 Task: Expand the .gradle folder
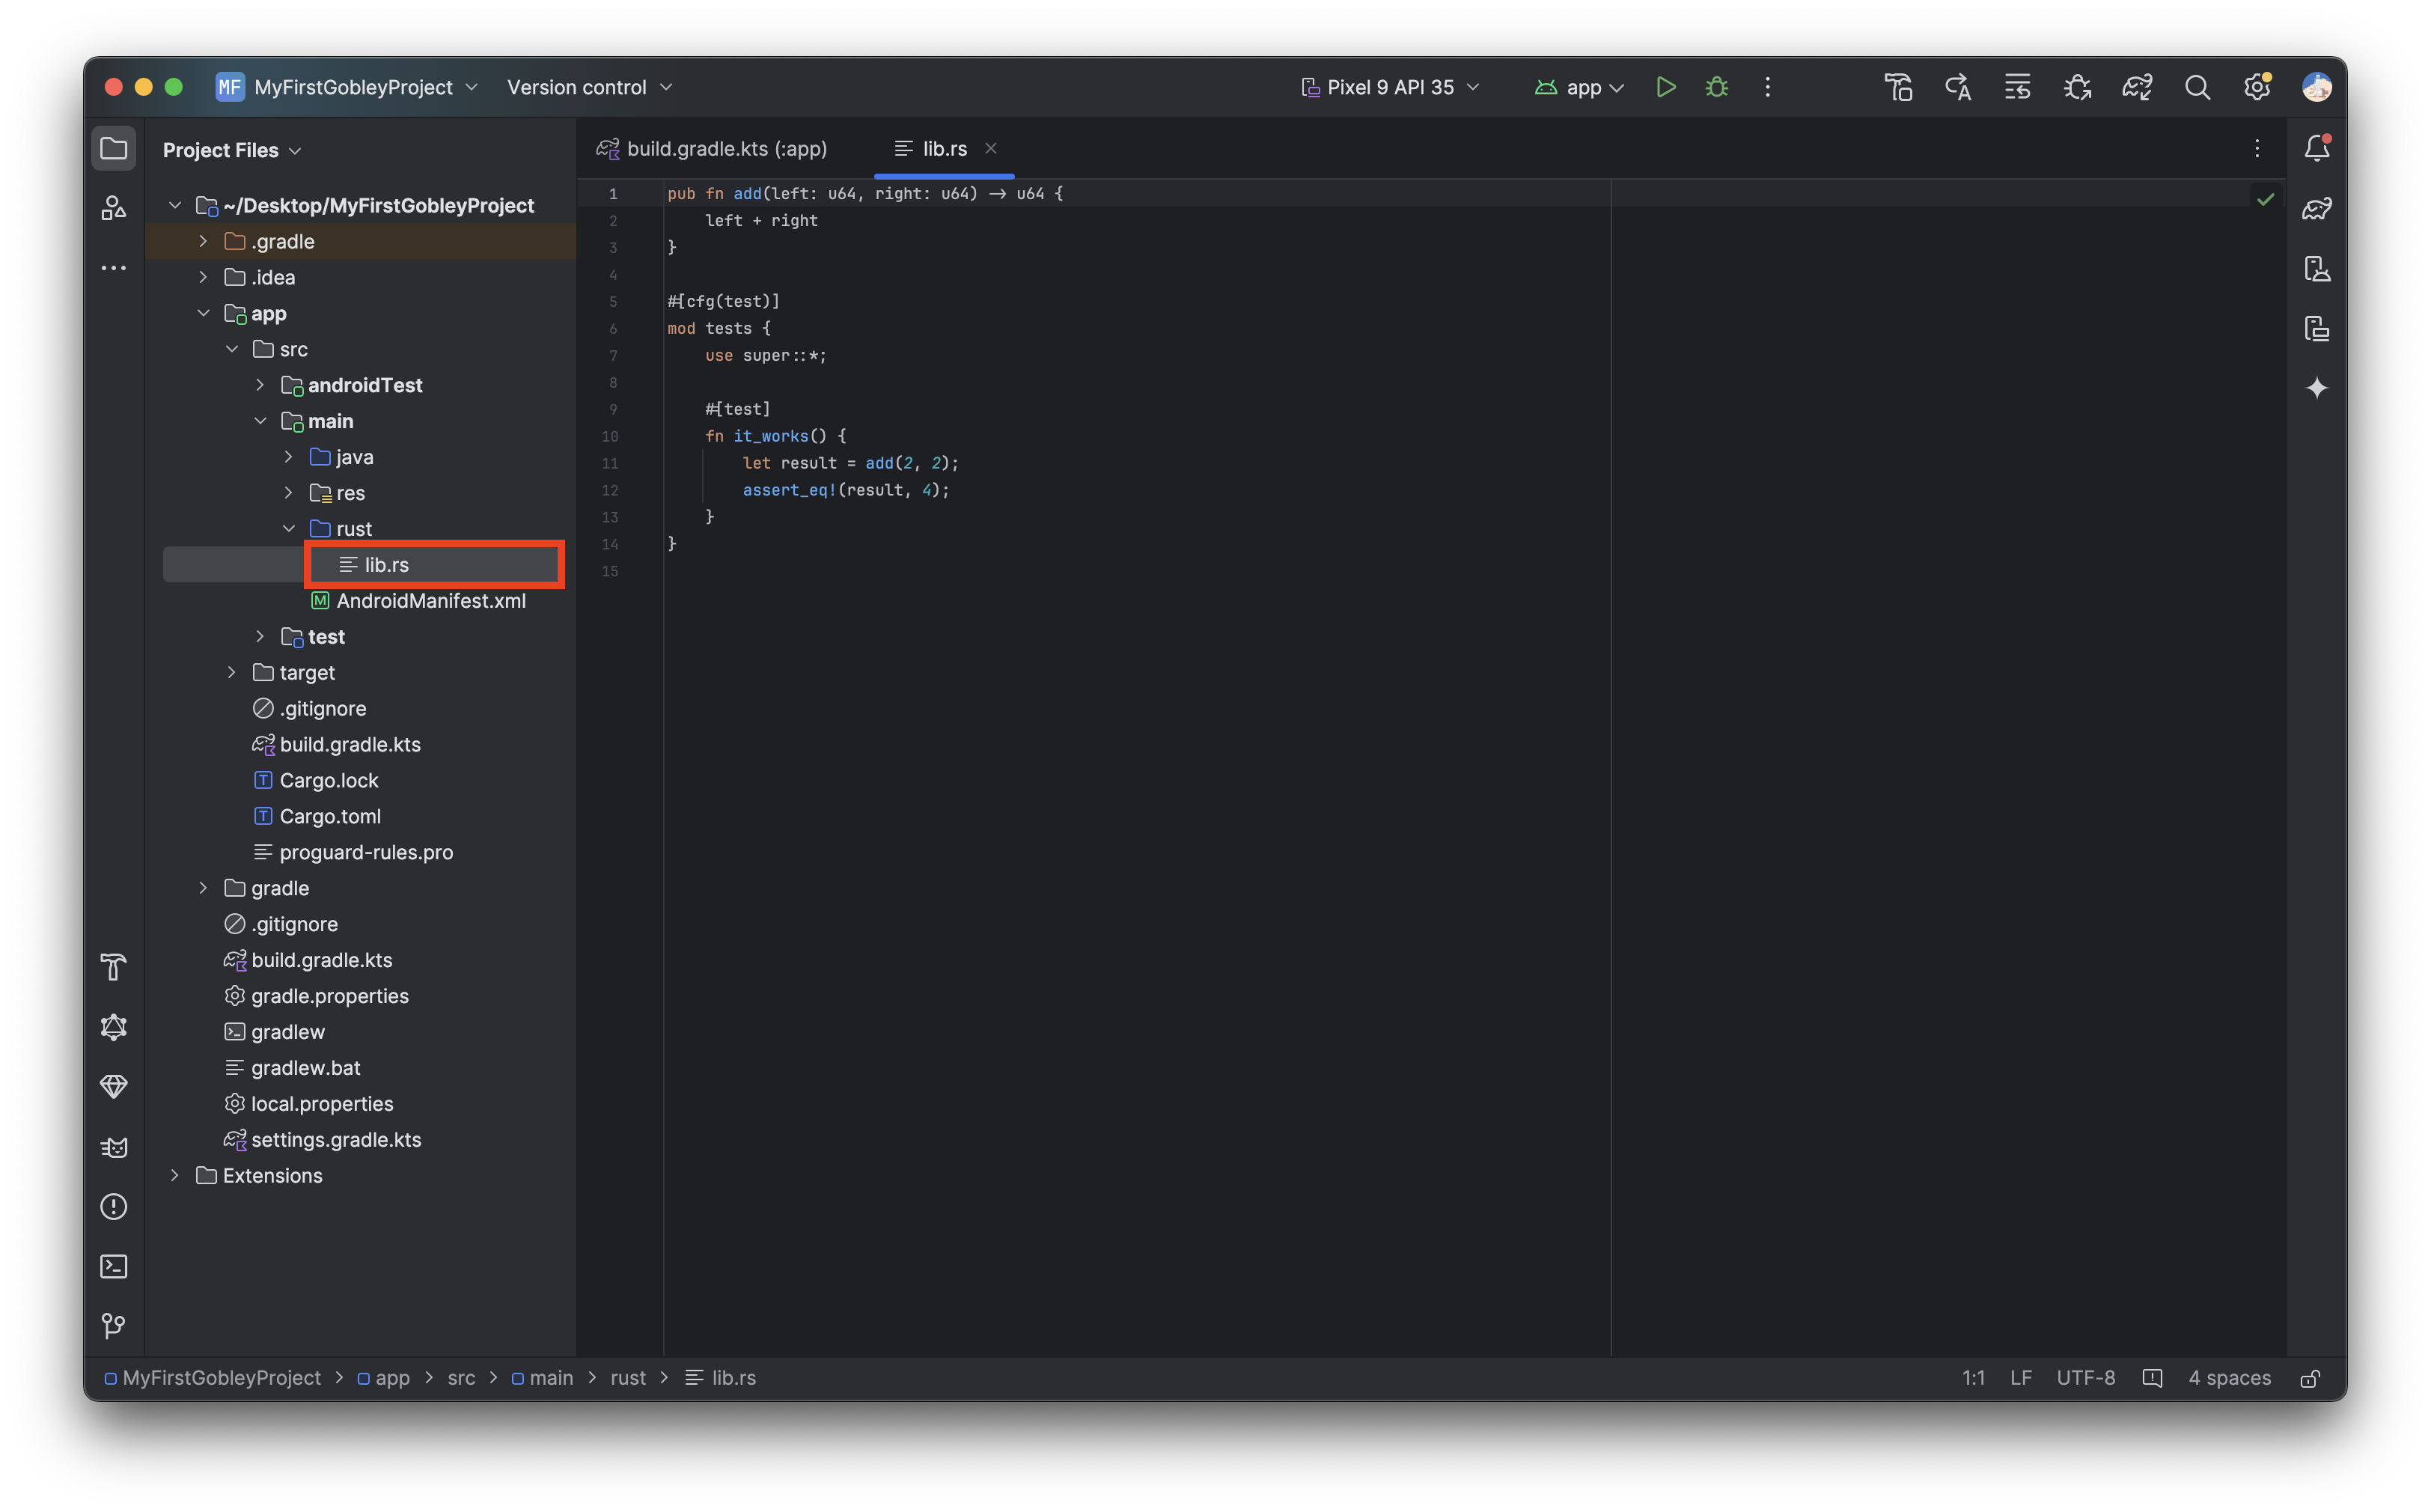coord(203,241)
